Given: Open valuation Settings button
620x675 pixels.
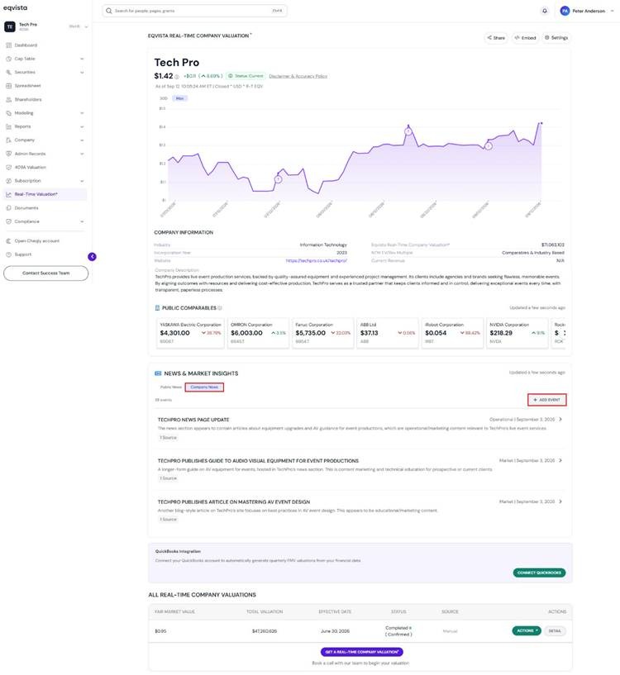Looking at the screenshot, I should tap(556, 38).
